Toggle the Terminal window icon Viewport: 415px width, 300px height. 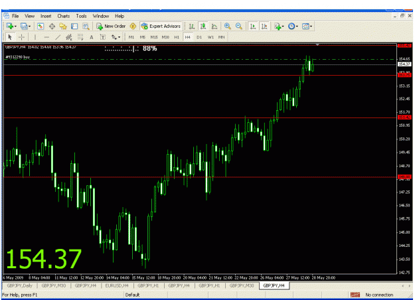[x=74, y=26]
